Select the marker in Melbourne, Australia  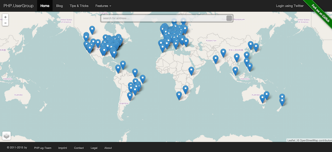click(263, 99)
